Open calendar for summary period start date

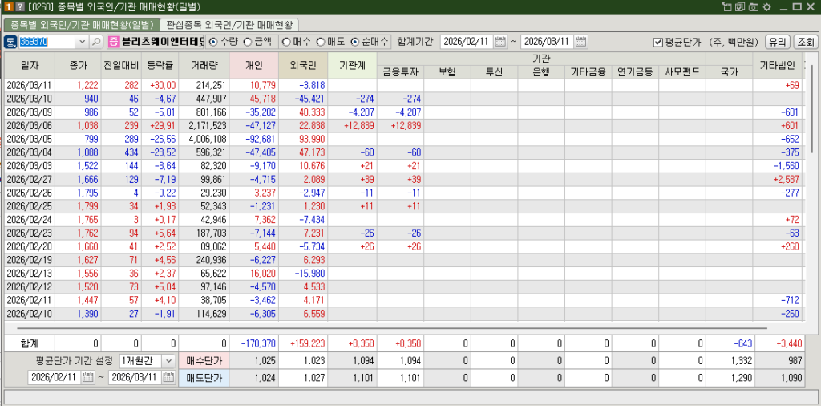[x=500, y=42]
